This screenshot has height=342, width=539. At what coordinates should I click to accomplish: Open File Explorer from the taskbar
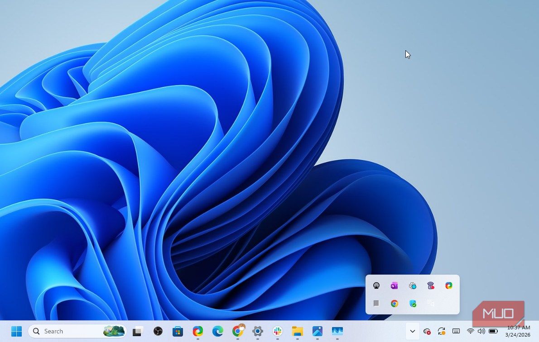coord(297,331)
